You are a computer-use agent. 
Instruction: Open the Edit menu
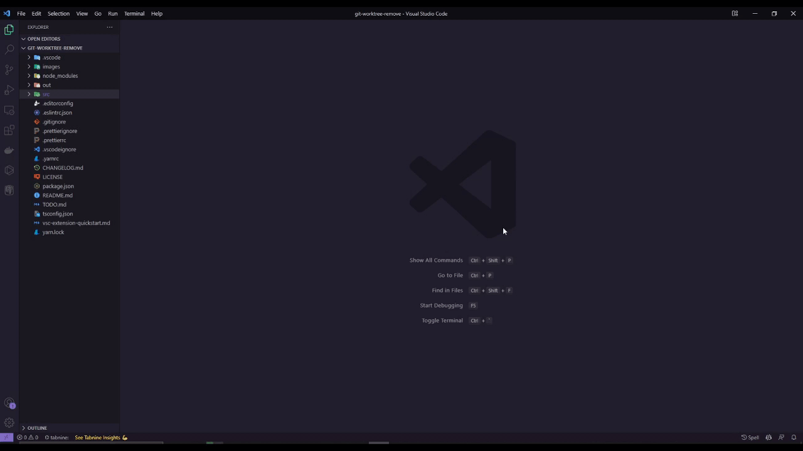36,13
